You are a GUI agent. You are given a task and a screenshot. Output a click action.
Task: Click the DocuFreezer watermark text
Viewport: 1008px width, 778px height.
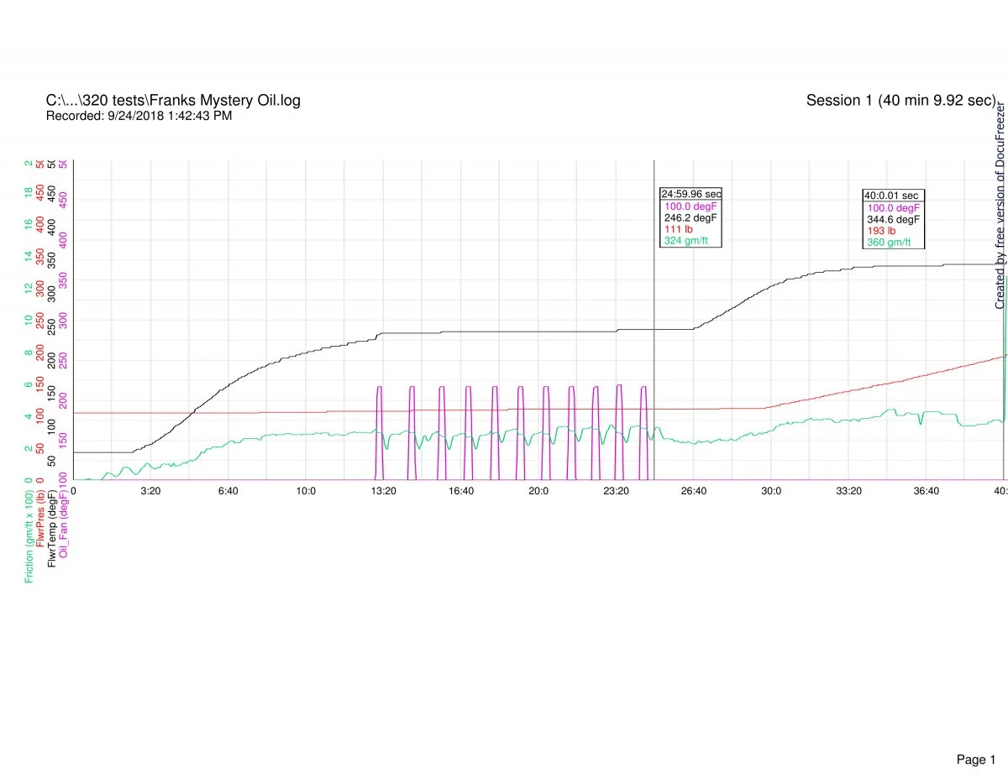[x=1000, y=206]
